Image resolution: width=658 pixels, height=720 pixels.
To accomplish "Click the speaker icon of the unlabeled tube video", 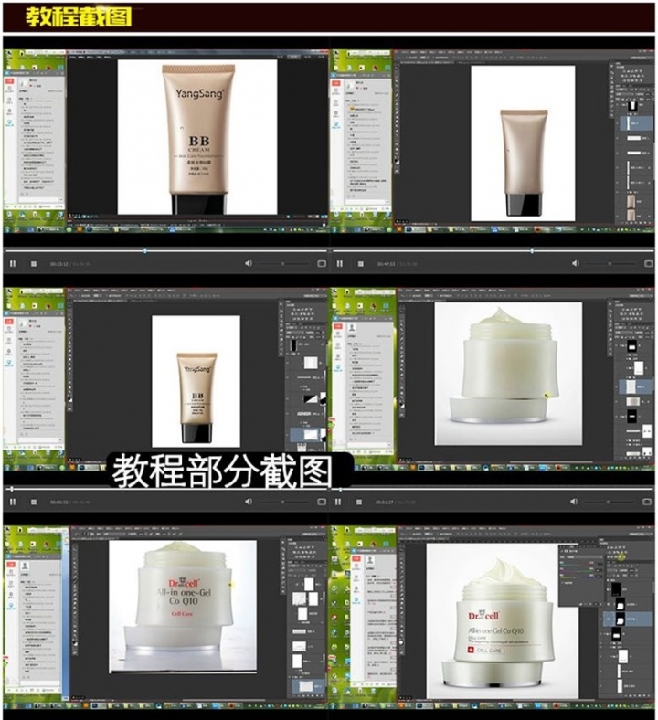I will coord(576,263).
